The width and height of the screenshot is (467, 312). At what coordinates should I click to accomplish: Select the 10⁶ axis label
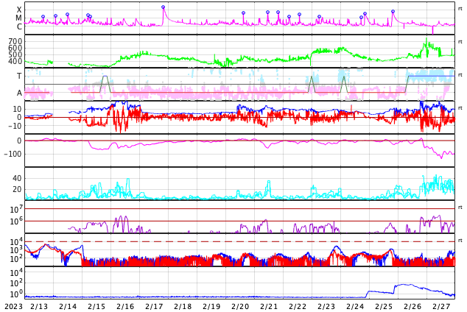(15, 221)
